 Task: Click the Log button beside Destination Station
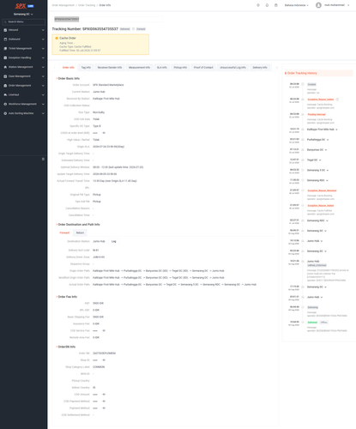click(114, 241)
